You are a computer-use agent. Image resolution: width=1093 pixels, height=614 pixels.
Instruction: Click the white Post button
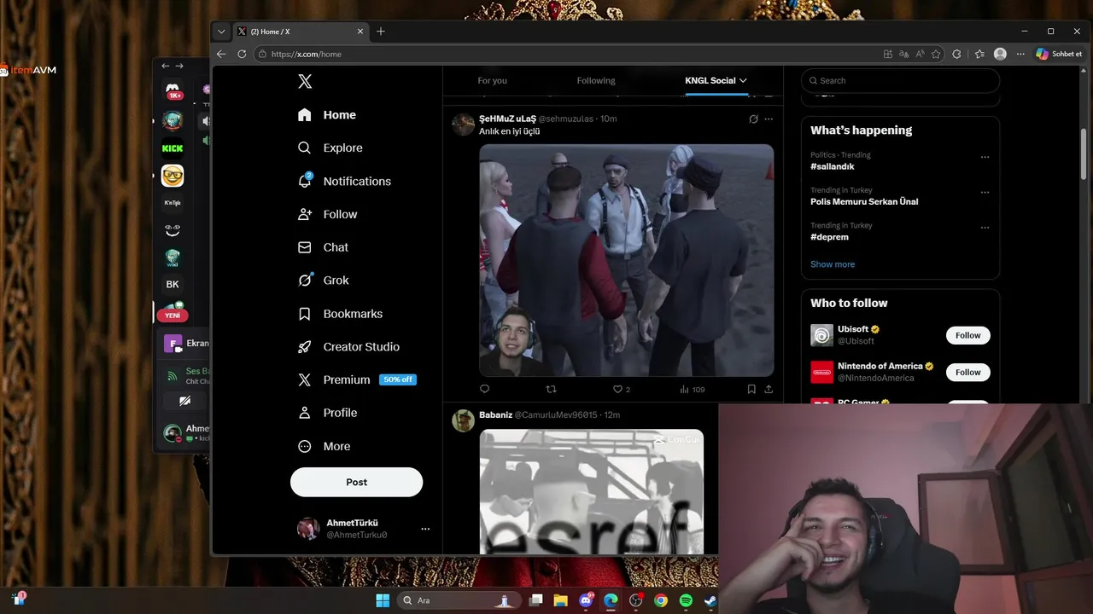pyautogui.click(x=356, y=482)
